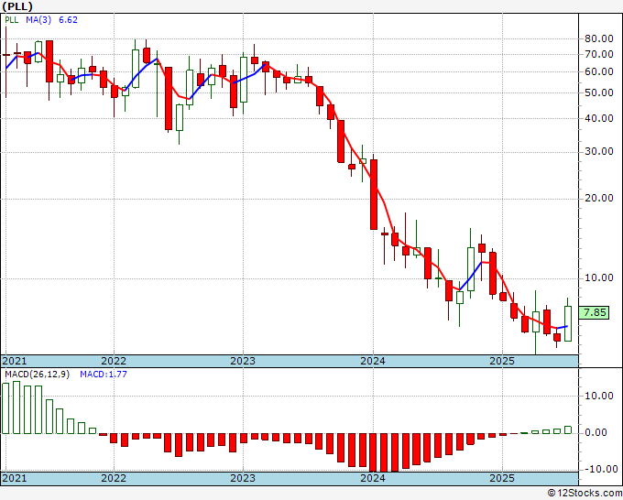Click 2023 on the MACD timeline
This screenshot has width=623, height=500.
pos(243,478)
